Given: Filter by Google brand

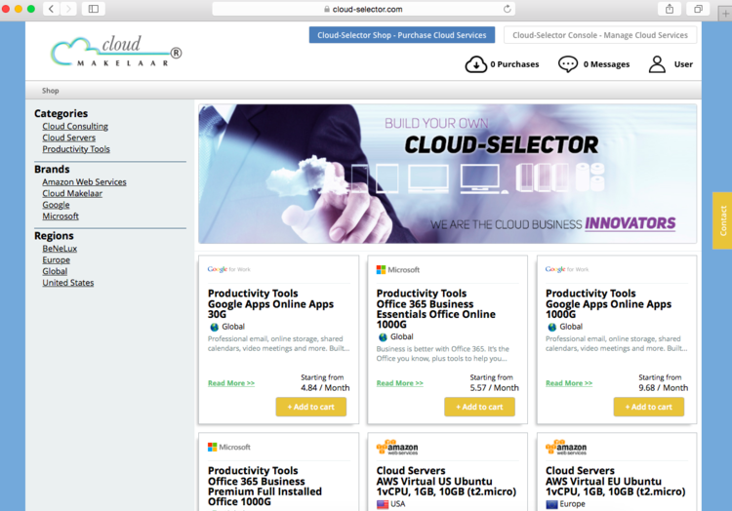Looking at the screenshot, I should pyautogui.click(x=56, y=205).
